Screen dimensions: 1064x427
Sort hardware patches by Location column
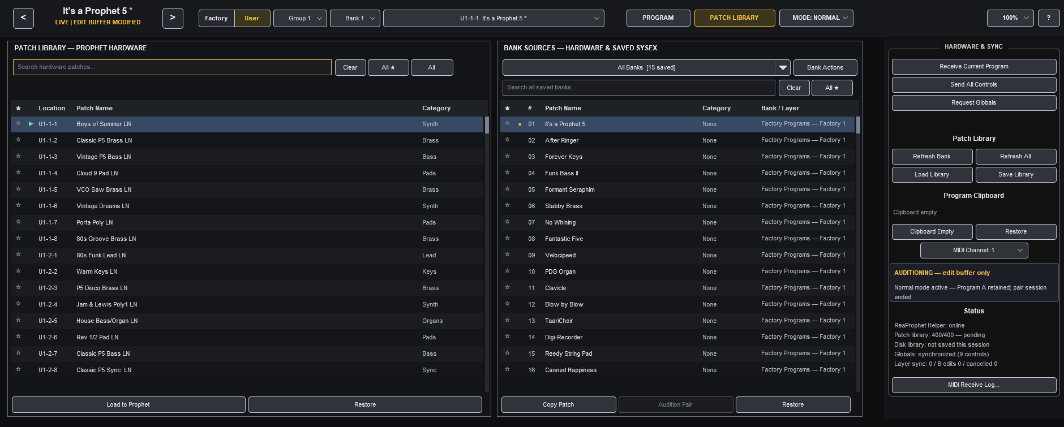pyautogui.click(x=52, y=108)
